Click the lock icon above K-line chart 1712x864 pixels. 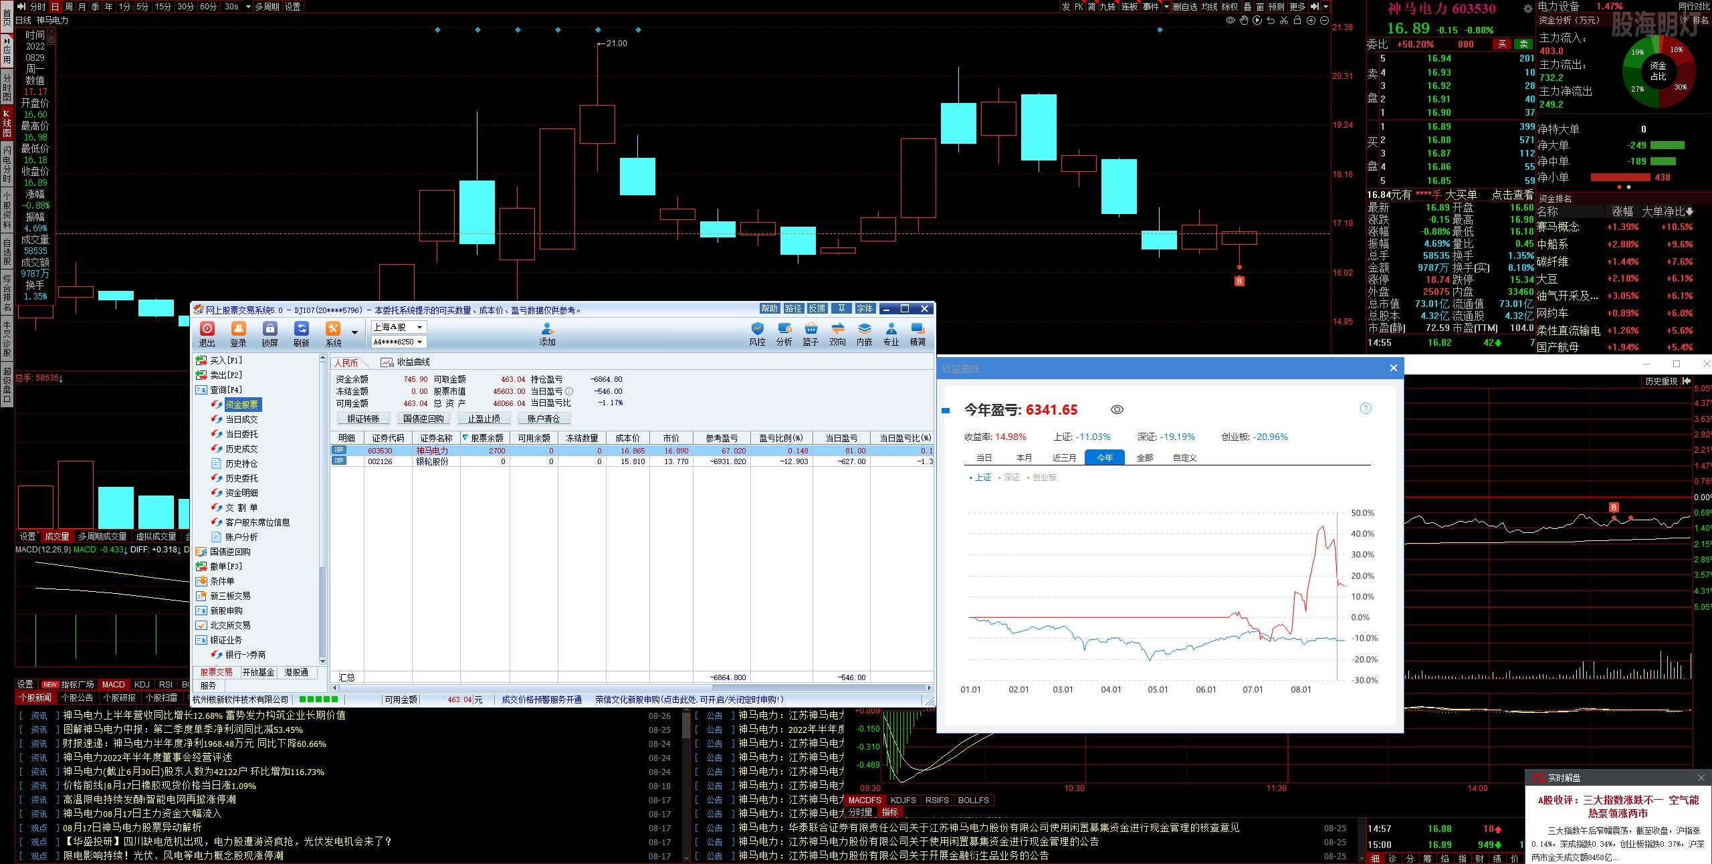[1297, 21]
